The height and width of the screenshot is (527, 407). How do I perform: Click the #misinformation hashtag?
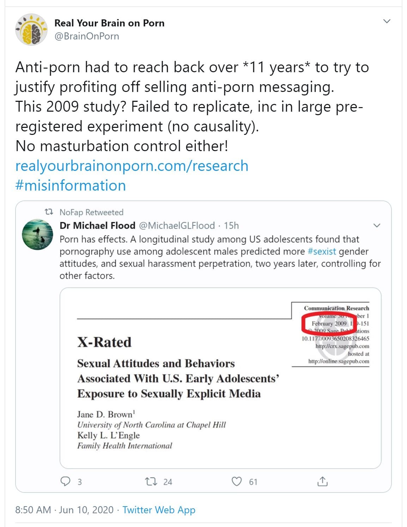[x=71, y=185]
